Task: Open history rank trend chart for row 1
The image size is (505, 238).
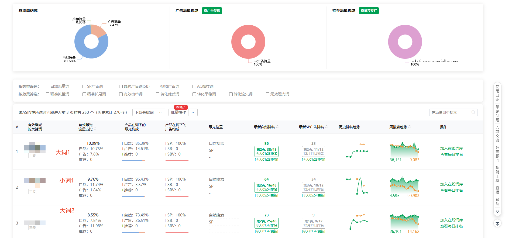Action: 357,151
